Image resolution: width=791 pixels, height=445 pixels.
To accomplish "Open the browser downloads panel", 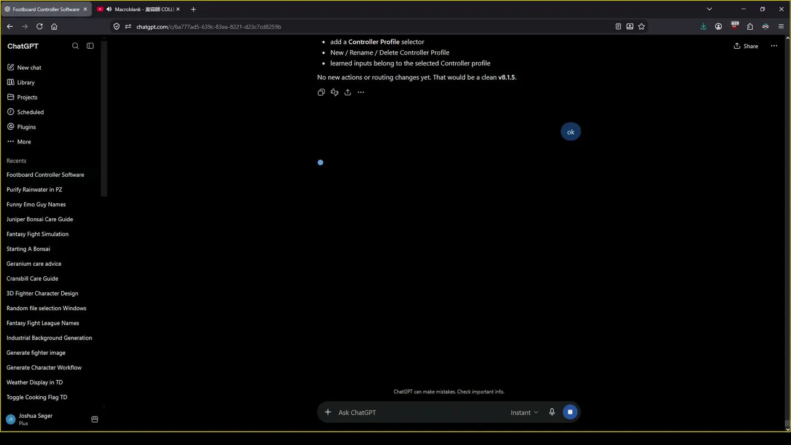I will point(703,27).
